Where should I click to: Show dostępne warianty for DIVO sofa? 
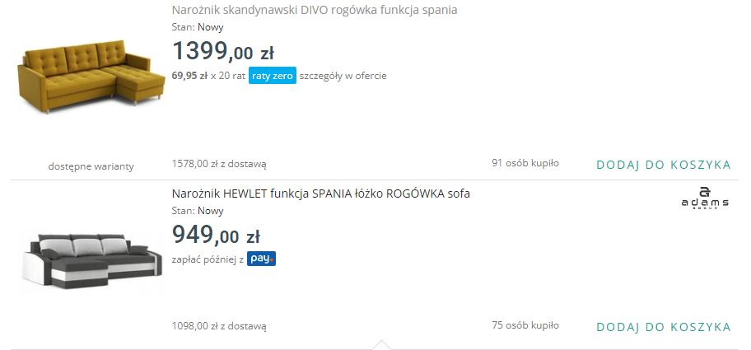coord(91,166)
